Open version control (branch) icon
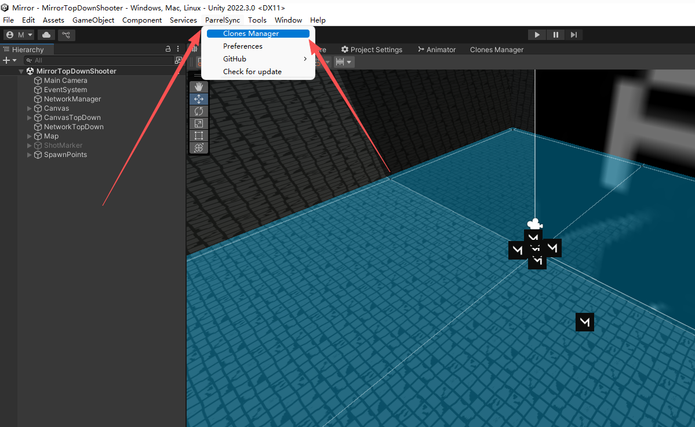This screenshot has width=695, height=427. [66, 35]
